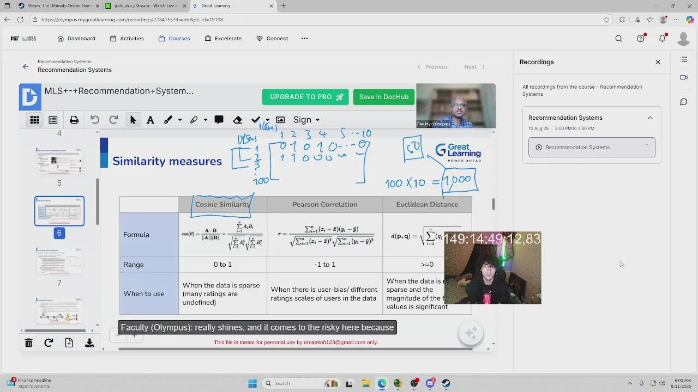Switch to the jude_aka_j Stream tab
This screenshot has height=392, width=698.
pos(145,6)
